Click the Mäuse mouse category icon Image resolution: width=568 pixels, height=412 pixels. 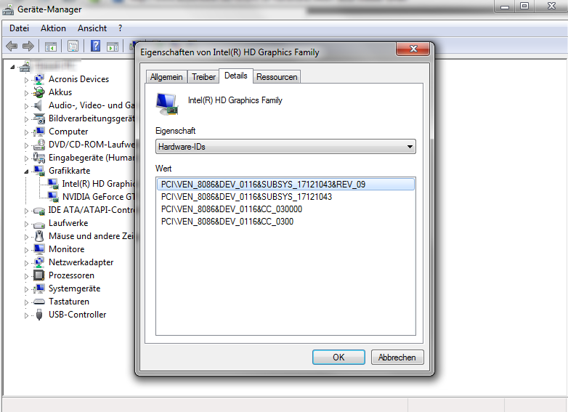(39, 236)
